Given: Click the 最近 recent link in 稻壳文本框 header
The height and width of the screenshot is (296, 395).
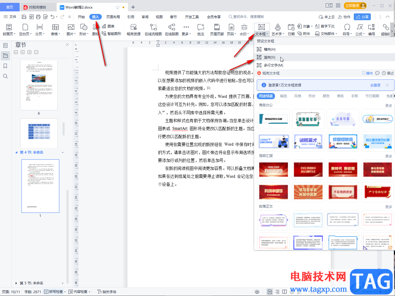Looking at the screenshot, I should [x=388, y=73].
